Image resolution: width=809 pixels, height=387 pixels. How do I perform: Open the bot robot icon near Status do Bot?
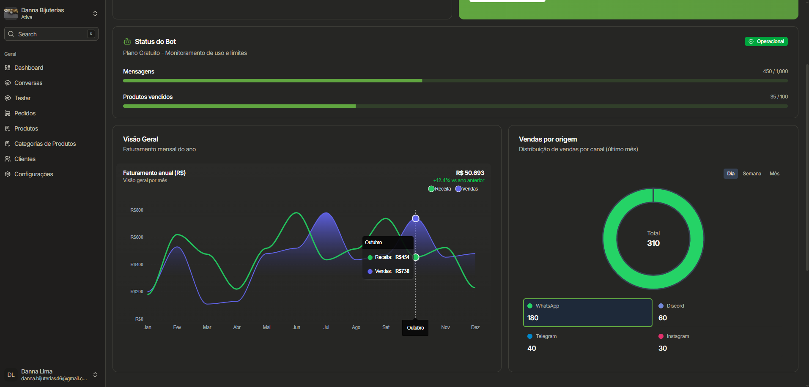click(x=127, y=41)
